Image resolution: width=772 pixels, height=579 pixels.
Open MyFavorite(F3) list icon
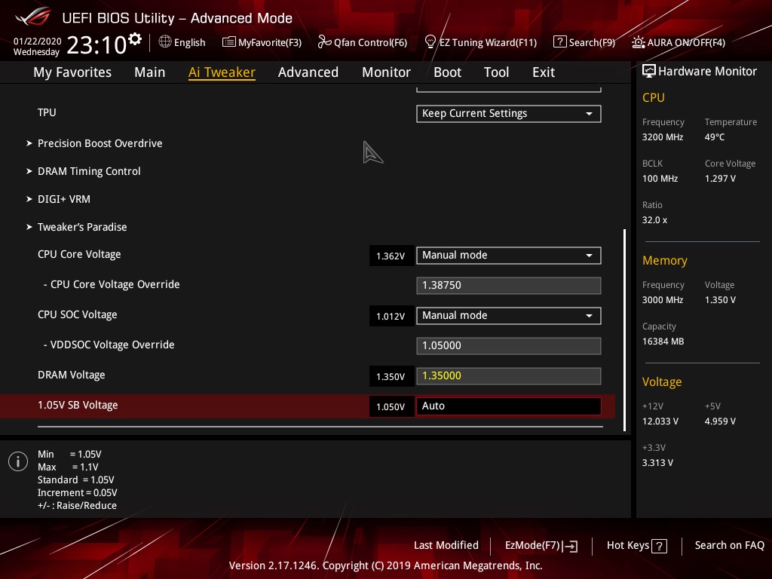tap(228, 42)
